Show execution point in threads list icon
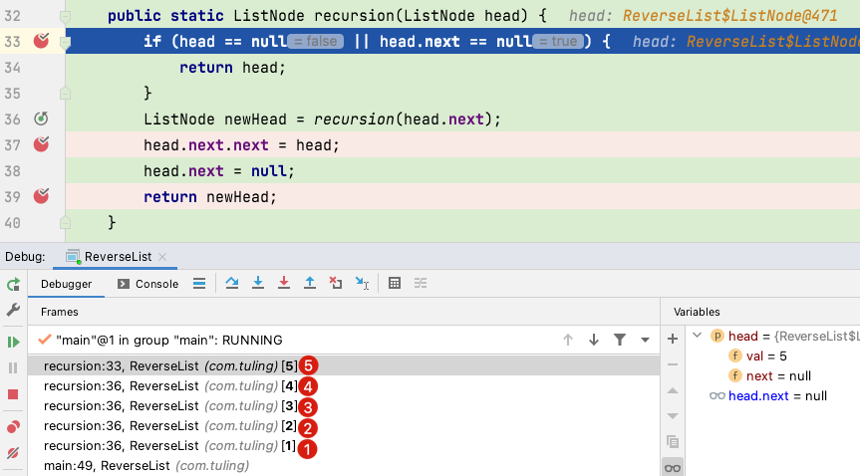The height and width of the screenshot is (476, 860). point(199,284)
